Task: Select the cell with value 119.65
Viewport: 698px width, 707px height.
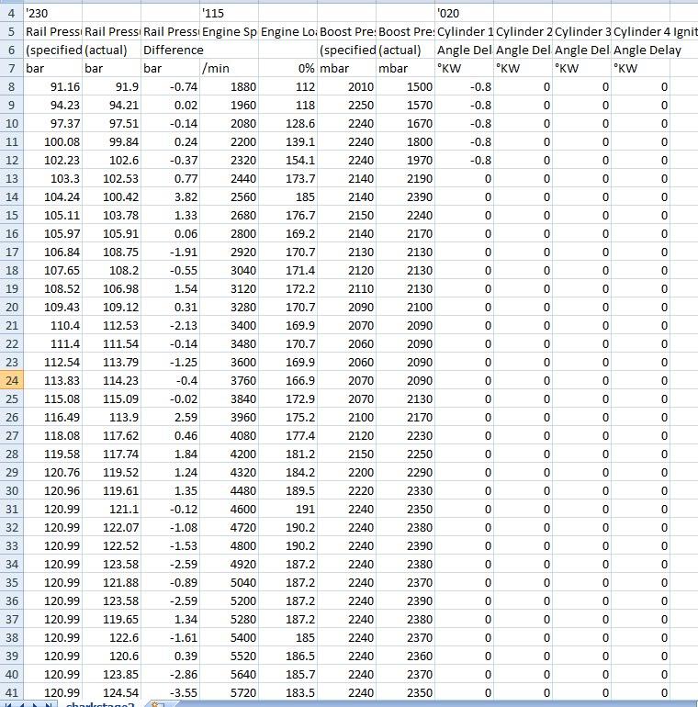Action: (x=111, y=620)
